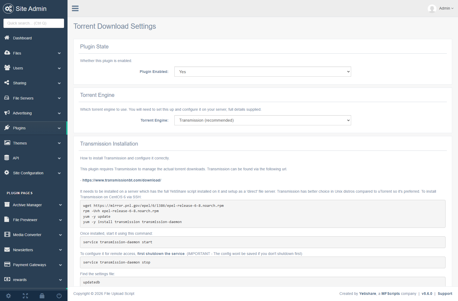Expand the Admin user menu

tap(446, 9)
